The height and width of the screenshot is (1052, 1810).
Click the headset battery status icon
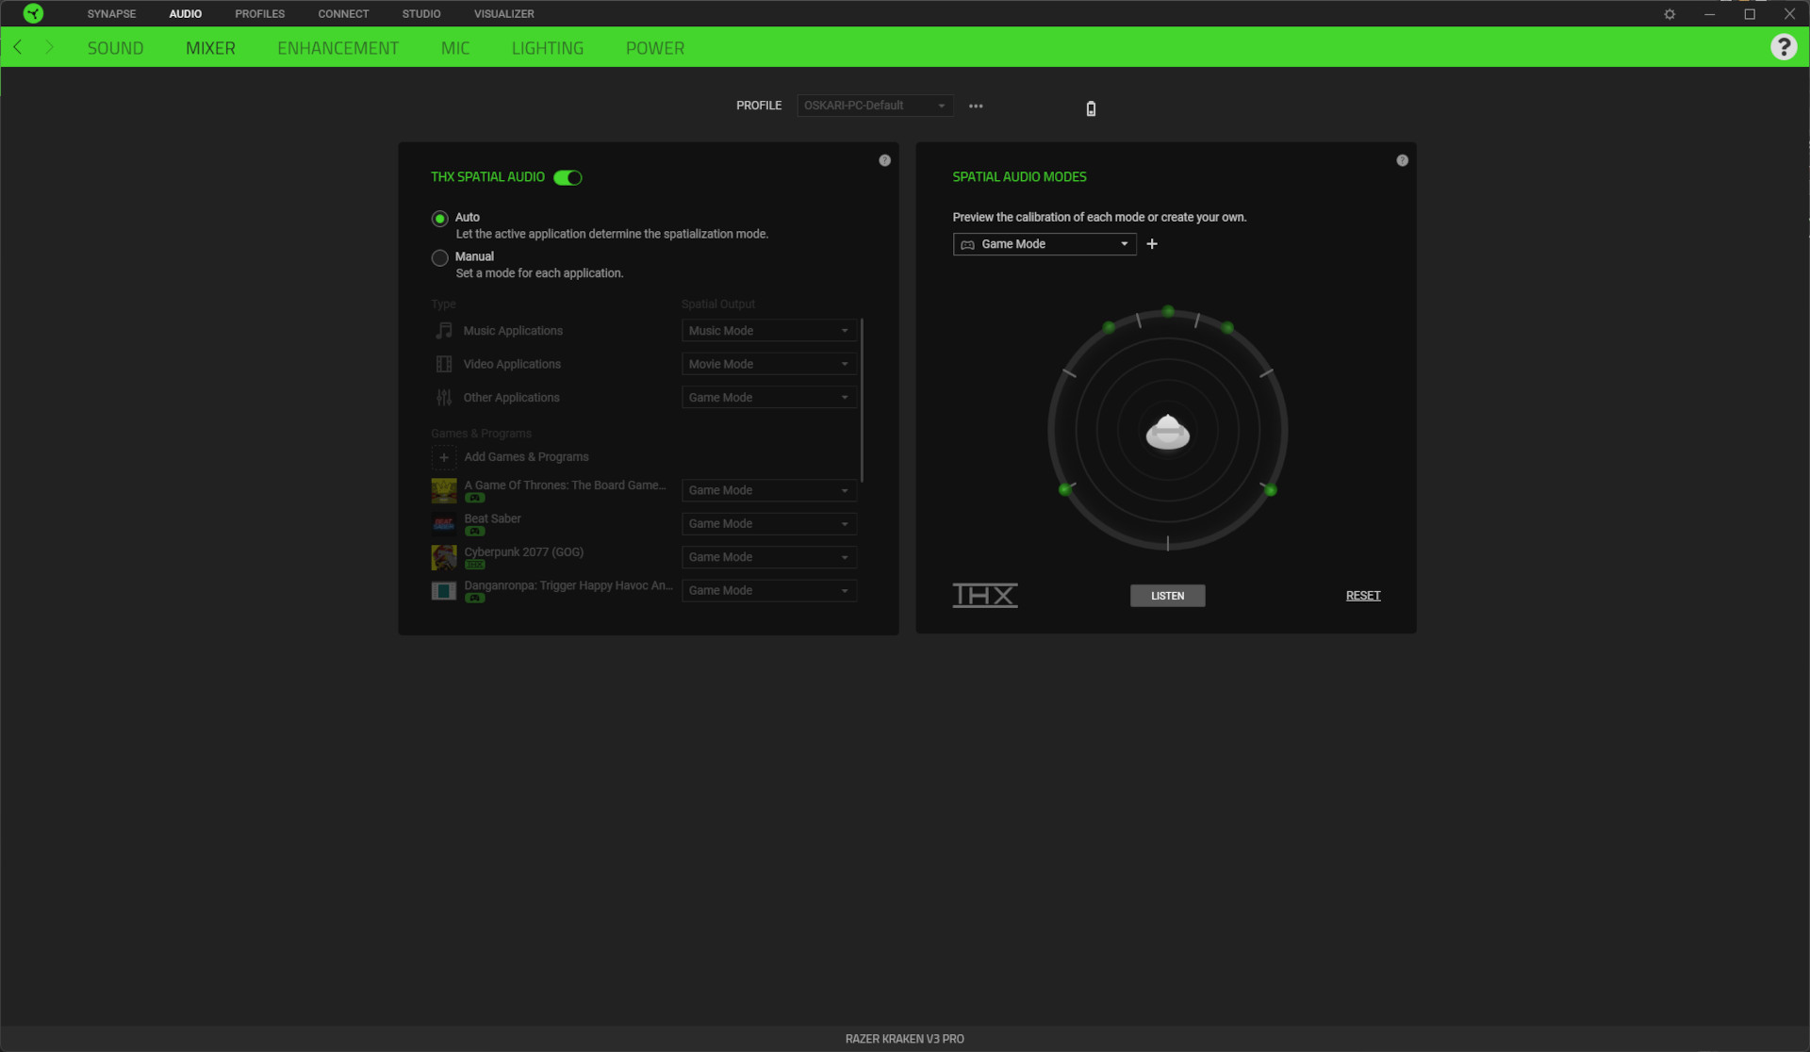coord(1091,108)
